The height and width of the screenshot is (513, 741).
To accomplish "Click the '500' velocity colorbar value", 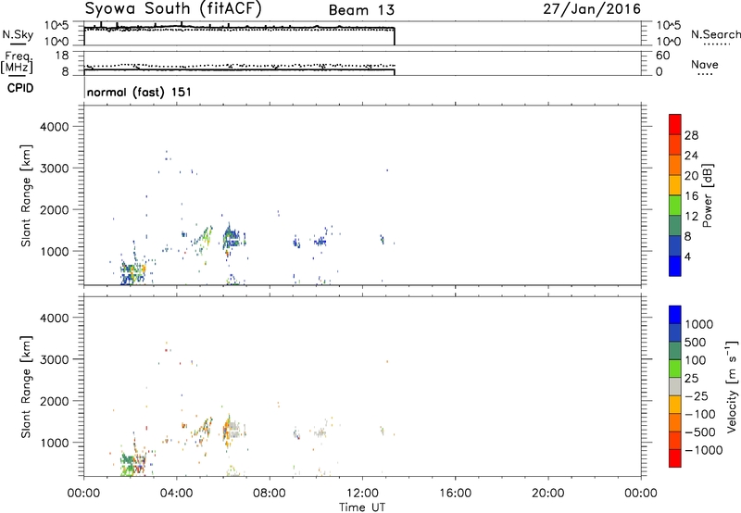I will 695,342.
